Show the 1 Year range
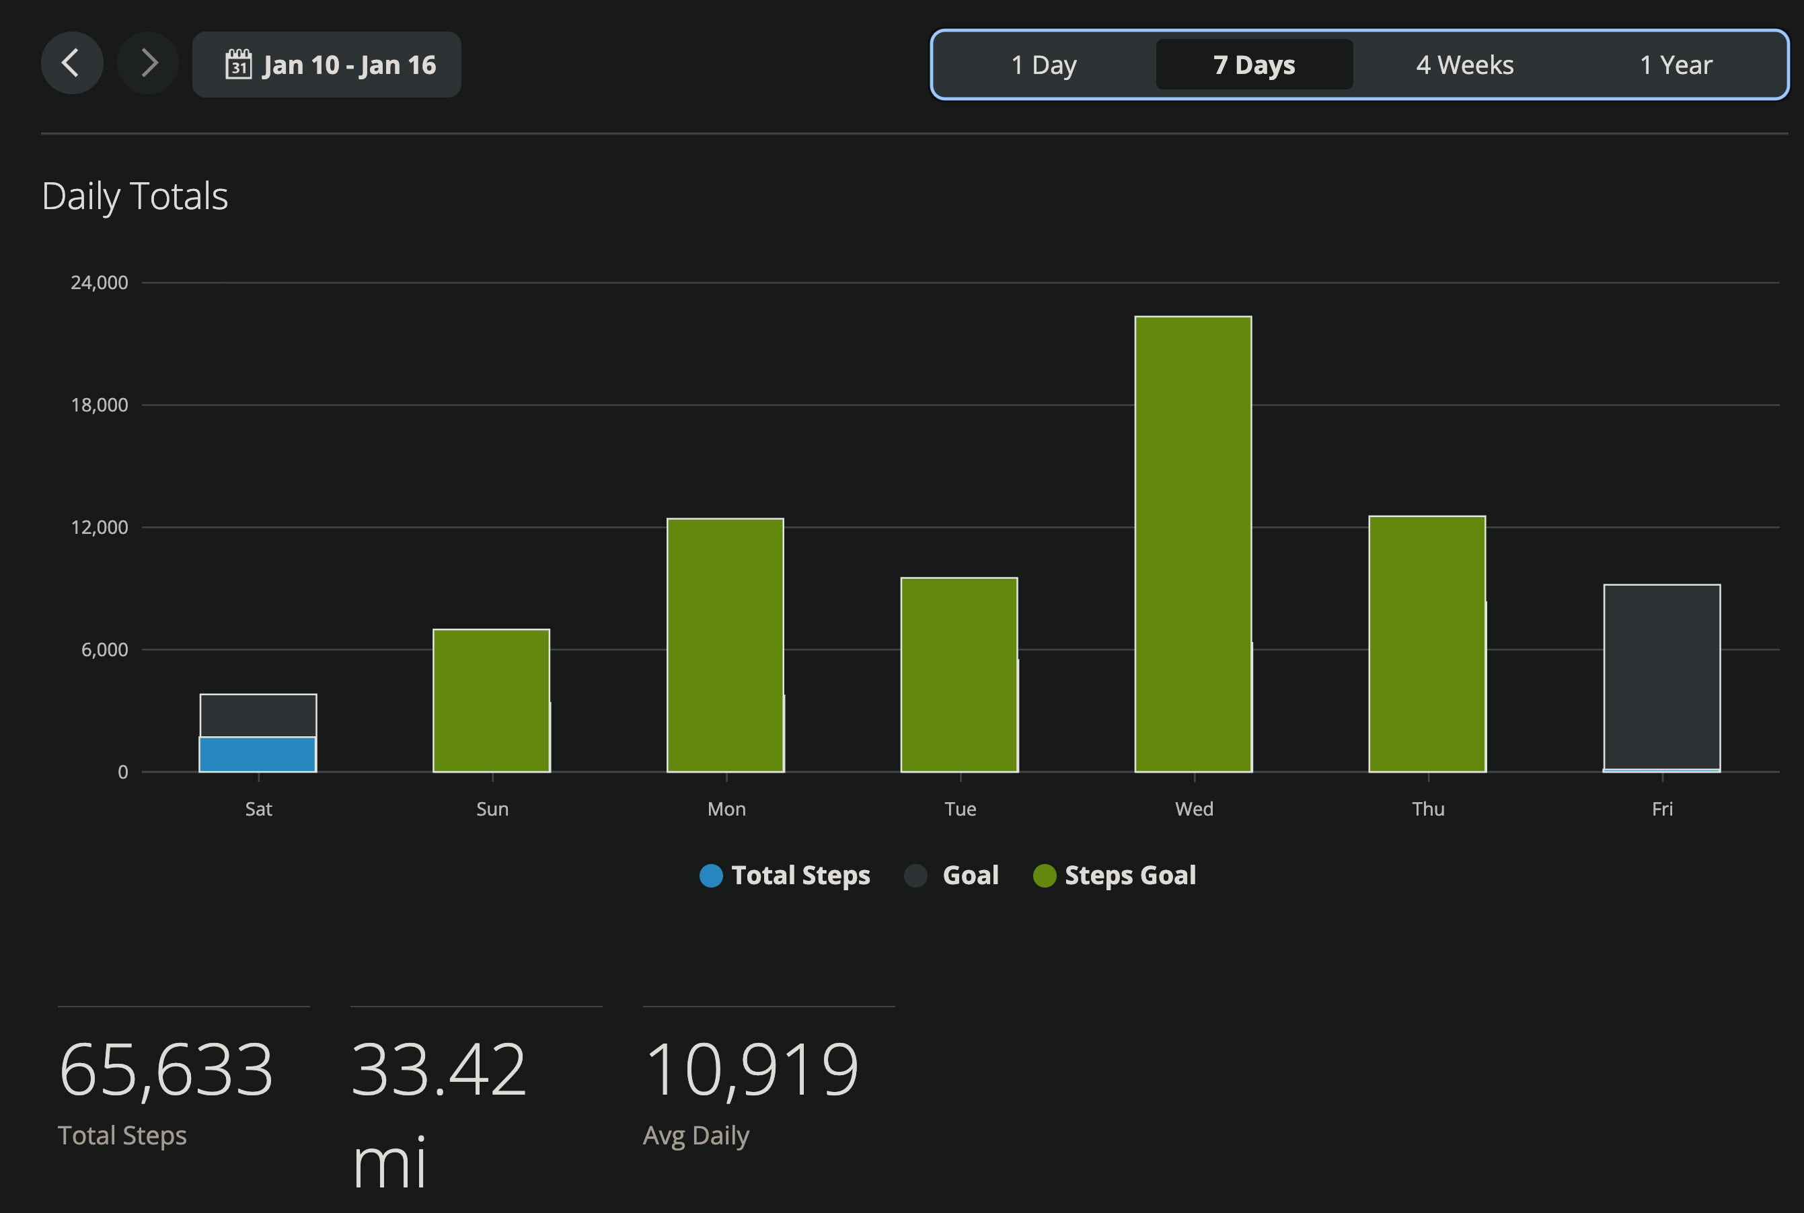Viewport: 1804px width, 1213px height. (x=1676, y=65)
